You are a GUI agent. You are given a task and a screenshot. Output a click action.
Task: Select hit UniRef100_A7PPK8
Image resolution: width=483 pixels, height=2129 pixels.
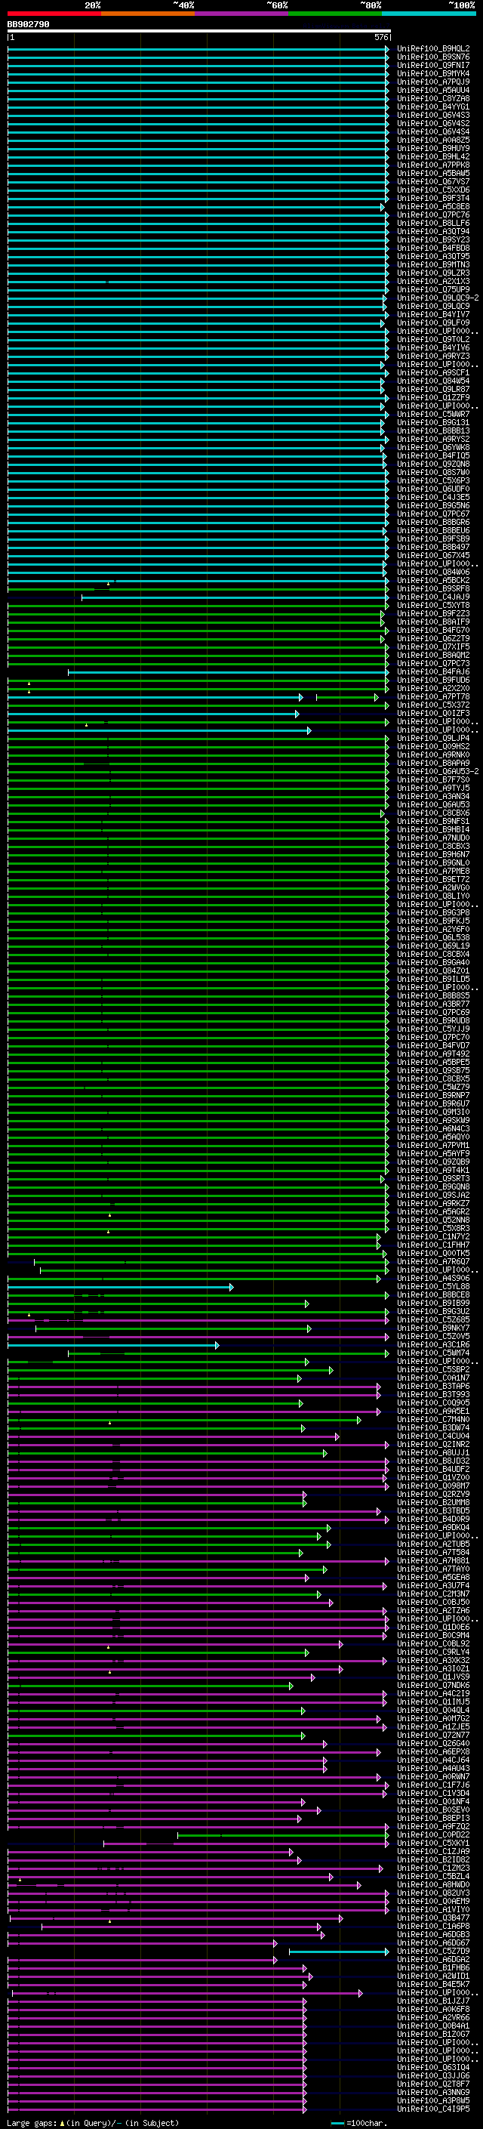[x=433, y=165]
